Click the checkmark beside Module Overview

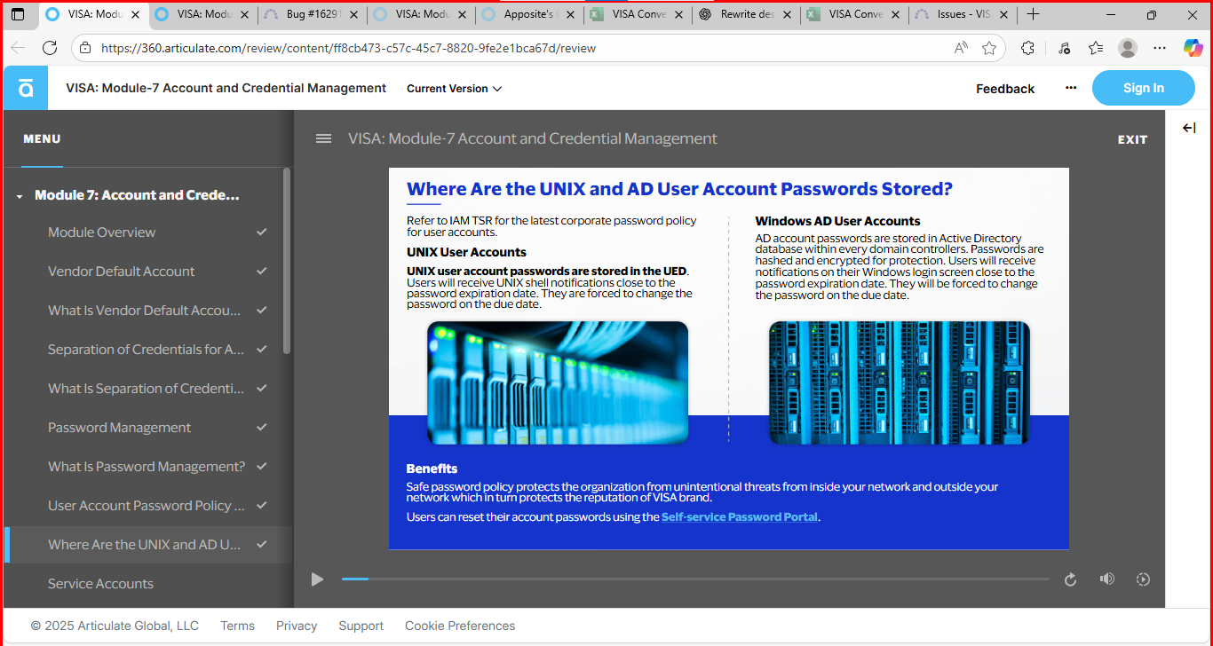[262, 232]
